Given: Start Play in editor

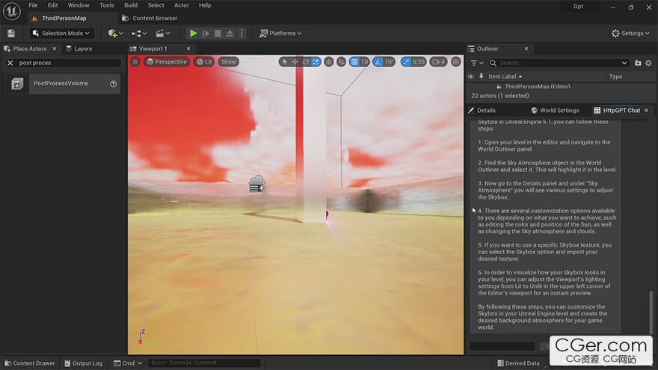Looking at the screenshot, I should (194, 33).
